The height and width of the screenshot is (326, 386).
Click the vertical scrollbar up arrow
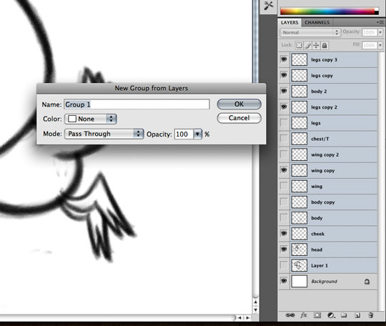[x=255, y=302]
